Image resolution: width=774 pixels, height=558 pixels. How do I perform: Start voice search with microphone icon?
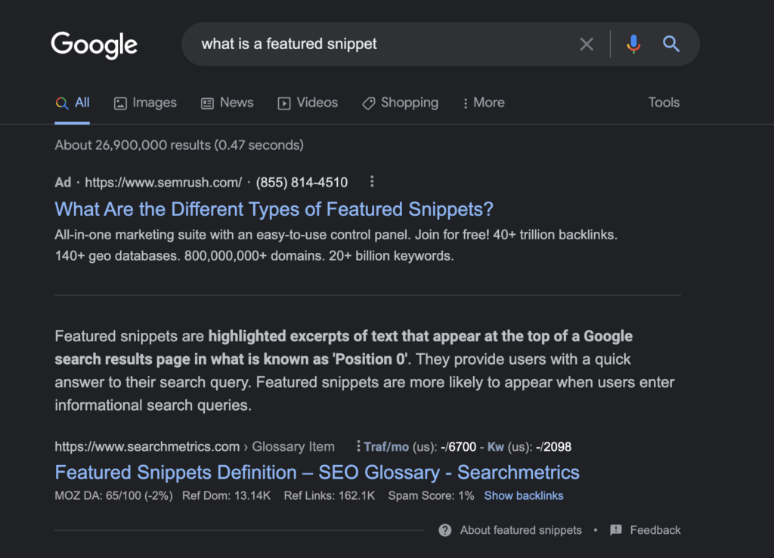[633, 45]
